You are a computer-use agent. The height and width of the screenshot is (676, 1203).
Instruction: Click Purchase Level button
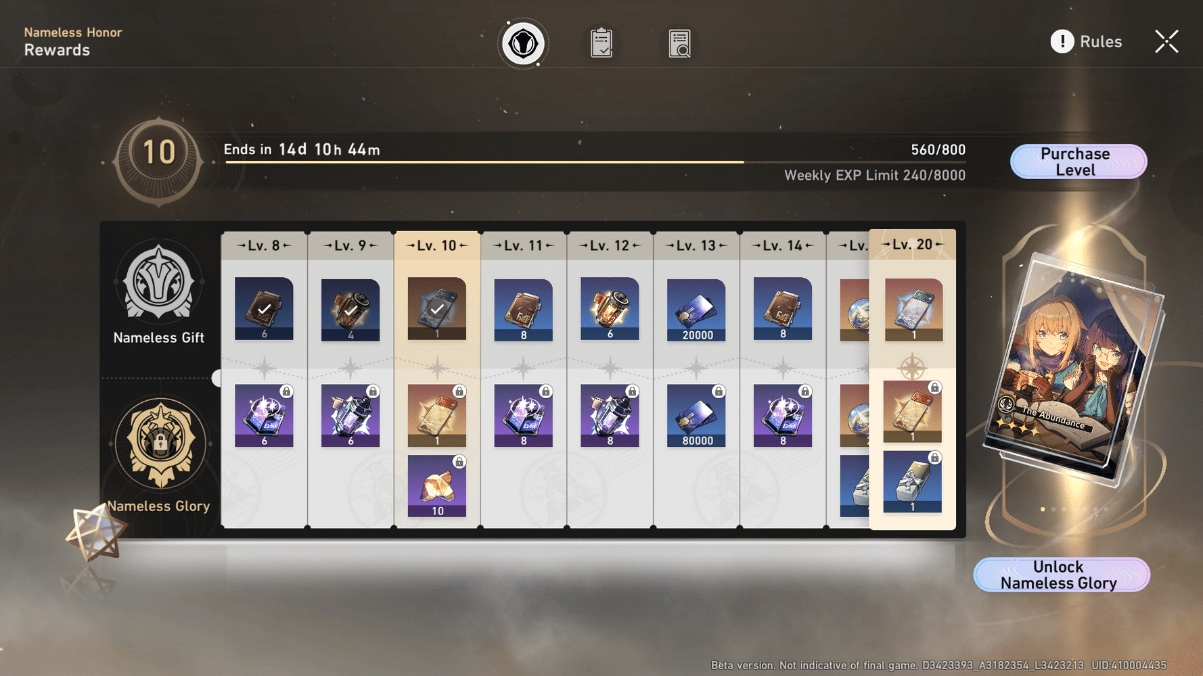[1078, 162]
